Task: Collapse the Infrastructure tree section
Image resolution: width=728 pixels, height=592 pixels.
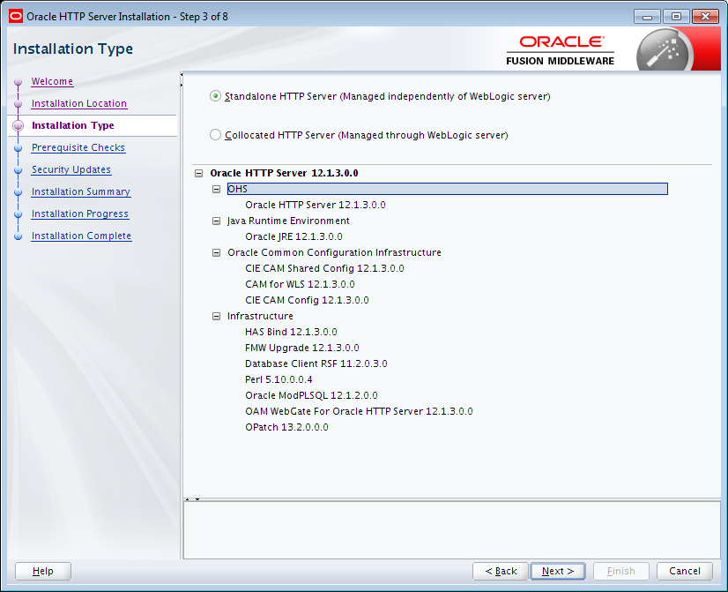Action: coord(216,316)
